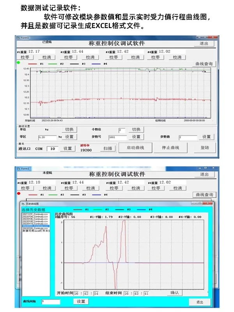Viewport: 234px width, 312px height.
Task: Click 设置 for the 零区 value
Action: click(69, 137)
